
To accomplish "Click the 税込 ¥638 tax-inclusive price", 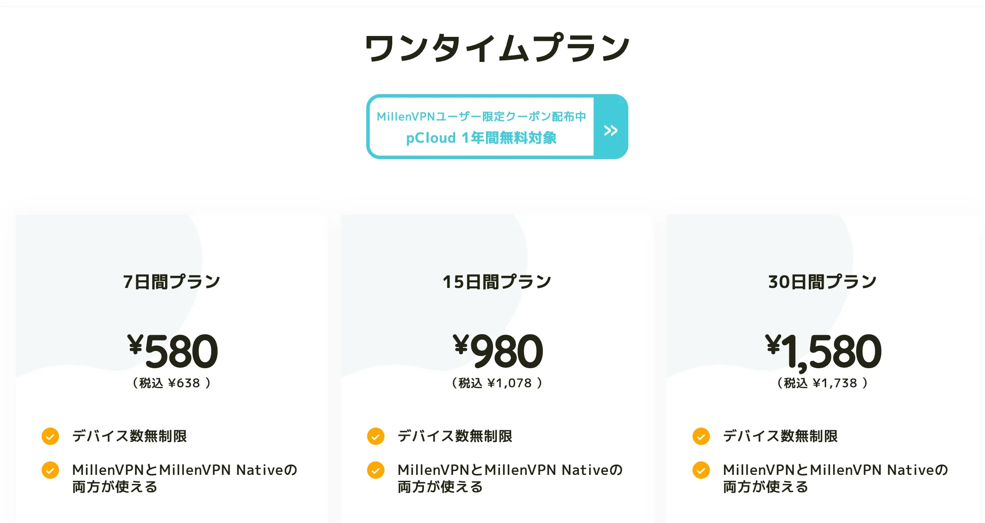I will coord(171,382).
